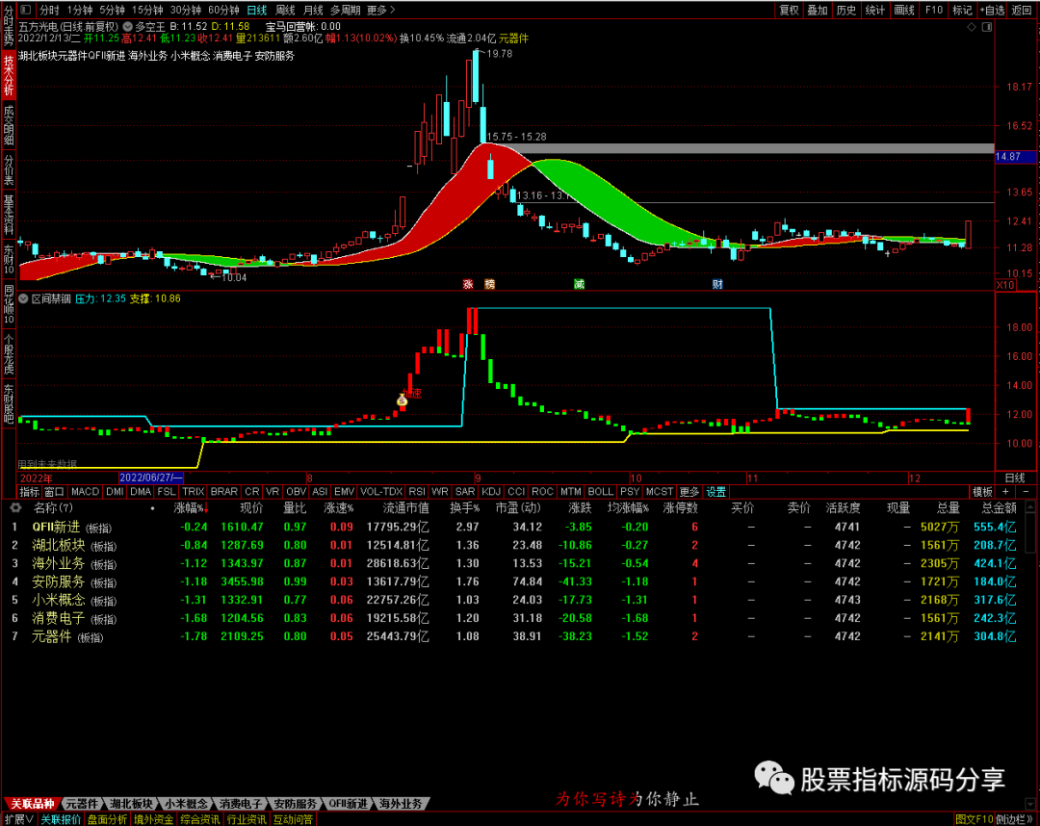Click the 涨 marker below the chart

coord(468,284)
